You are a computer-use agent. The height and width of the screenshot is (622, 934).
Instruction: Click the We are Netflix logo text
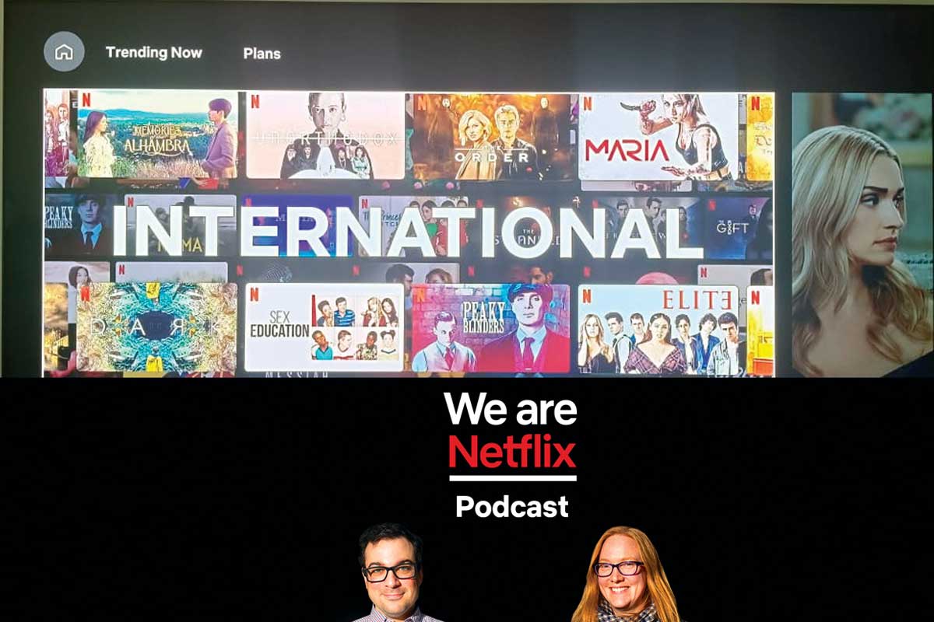click(512, 431)
